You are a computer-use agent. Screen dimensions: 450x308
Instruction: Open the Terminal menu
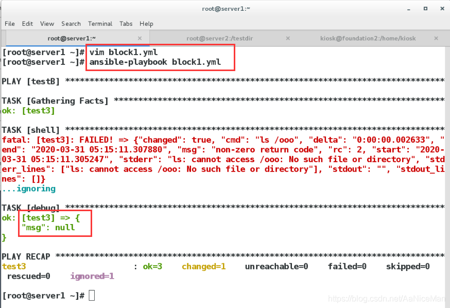(x=100, y=24)
